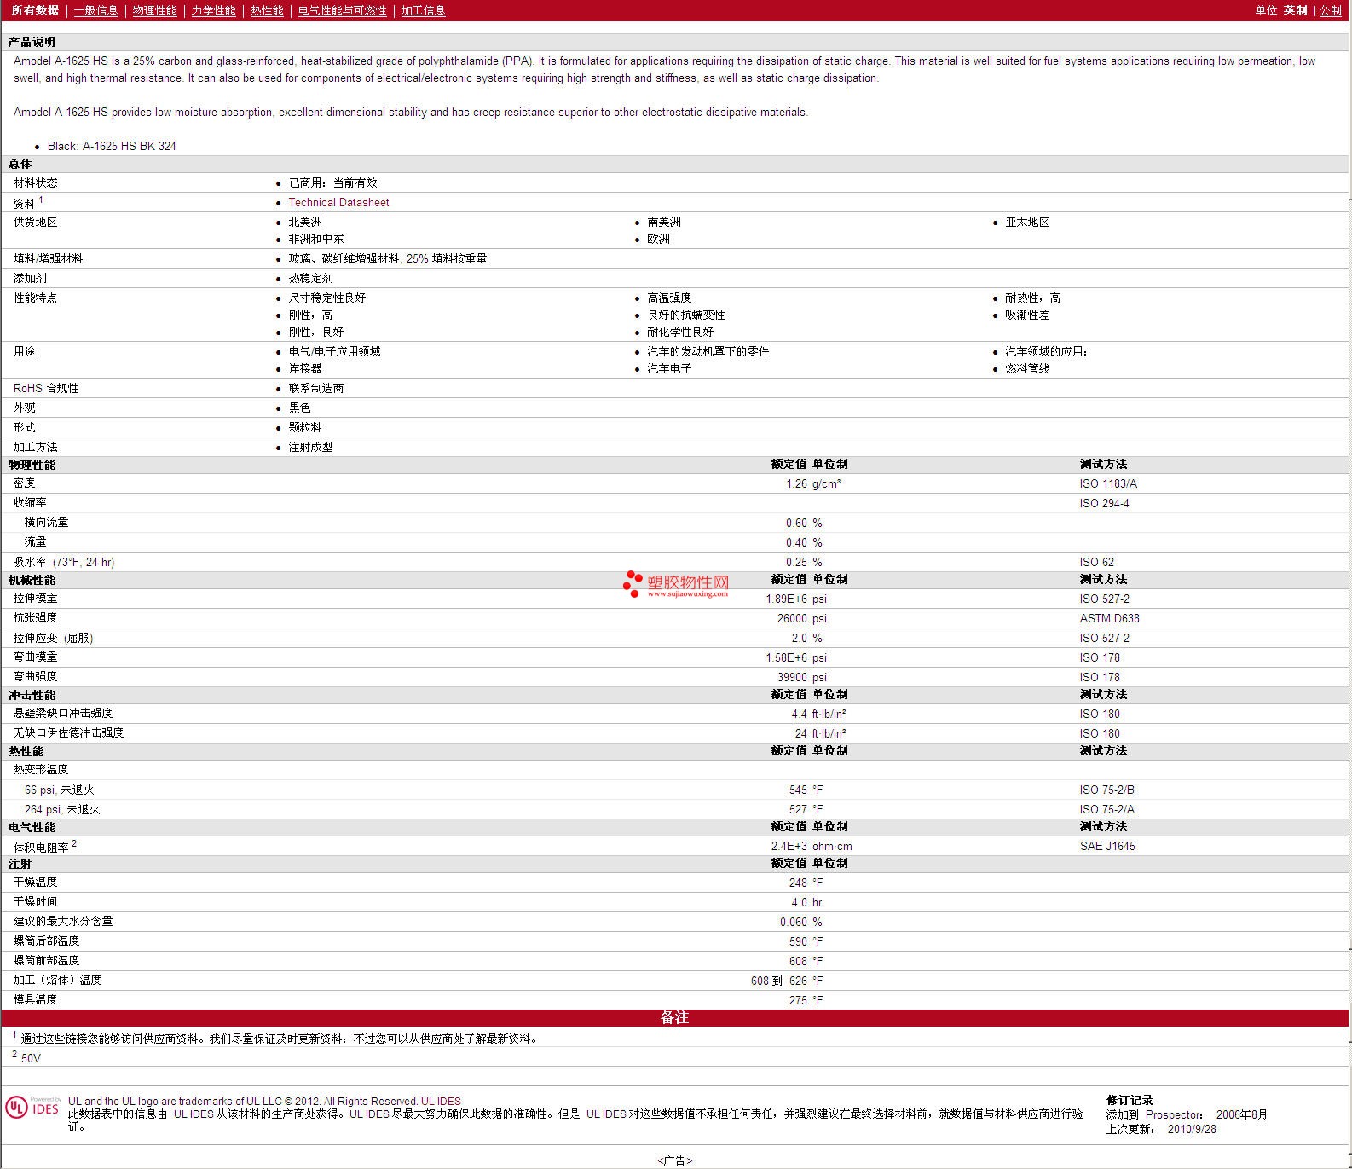Go to the 电气性能与可燃性 tab
This screenshot has height=1169, width=1352.
click(x=342, y=11)
